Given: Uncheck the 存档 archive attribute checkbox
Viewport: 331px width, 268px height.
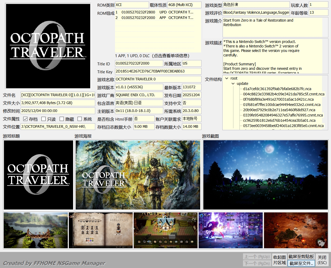Looking at the screenshot, I should (25, 119).
